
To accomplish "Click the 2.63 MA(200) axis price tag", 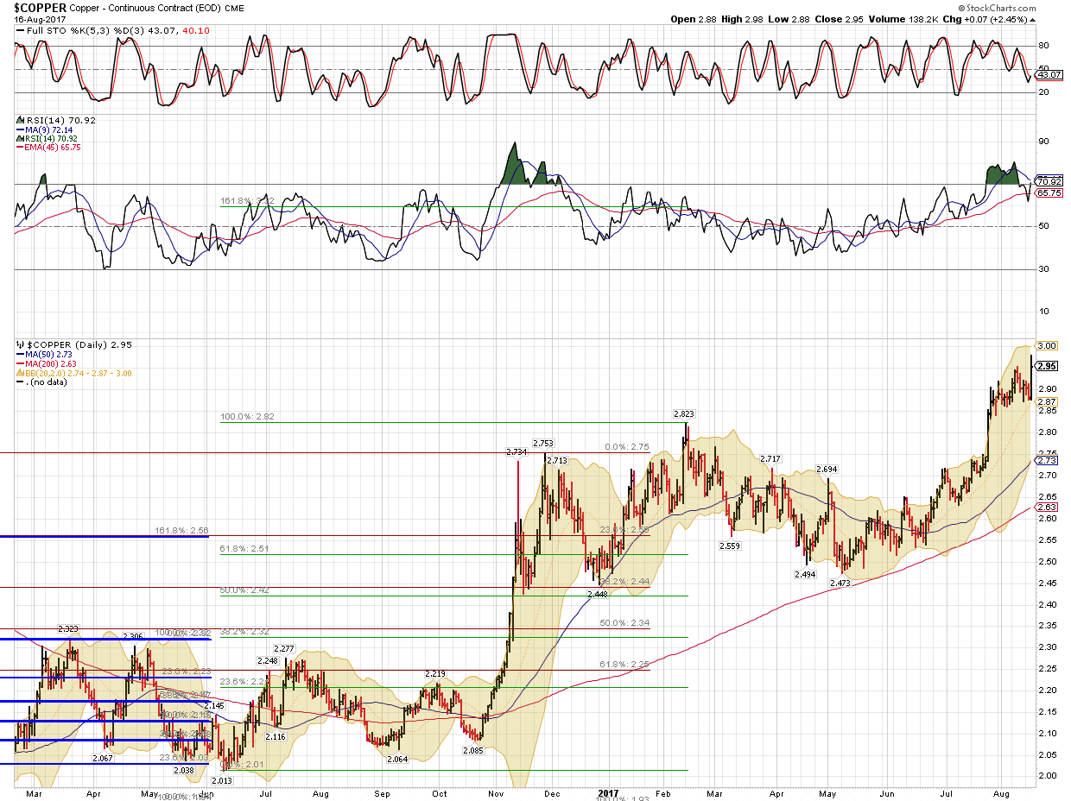I will 1047,508.
